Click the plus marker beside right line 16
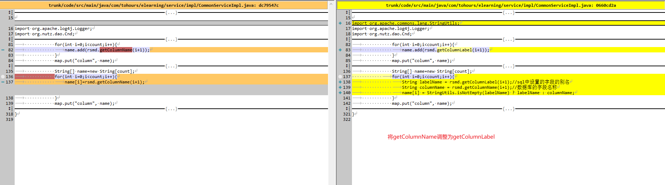Image resolution: width=665 pixels, height=185 pixels. pos(340,23)
